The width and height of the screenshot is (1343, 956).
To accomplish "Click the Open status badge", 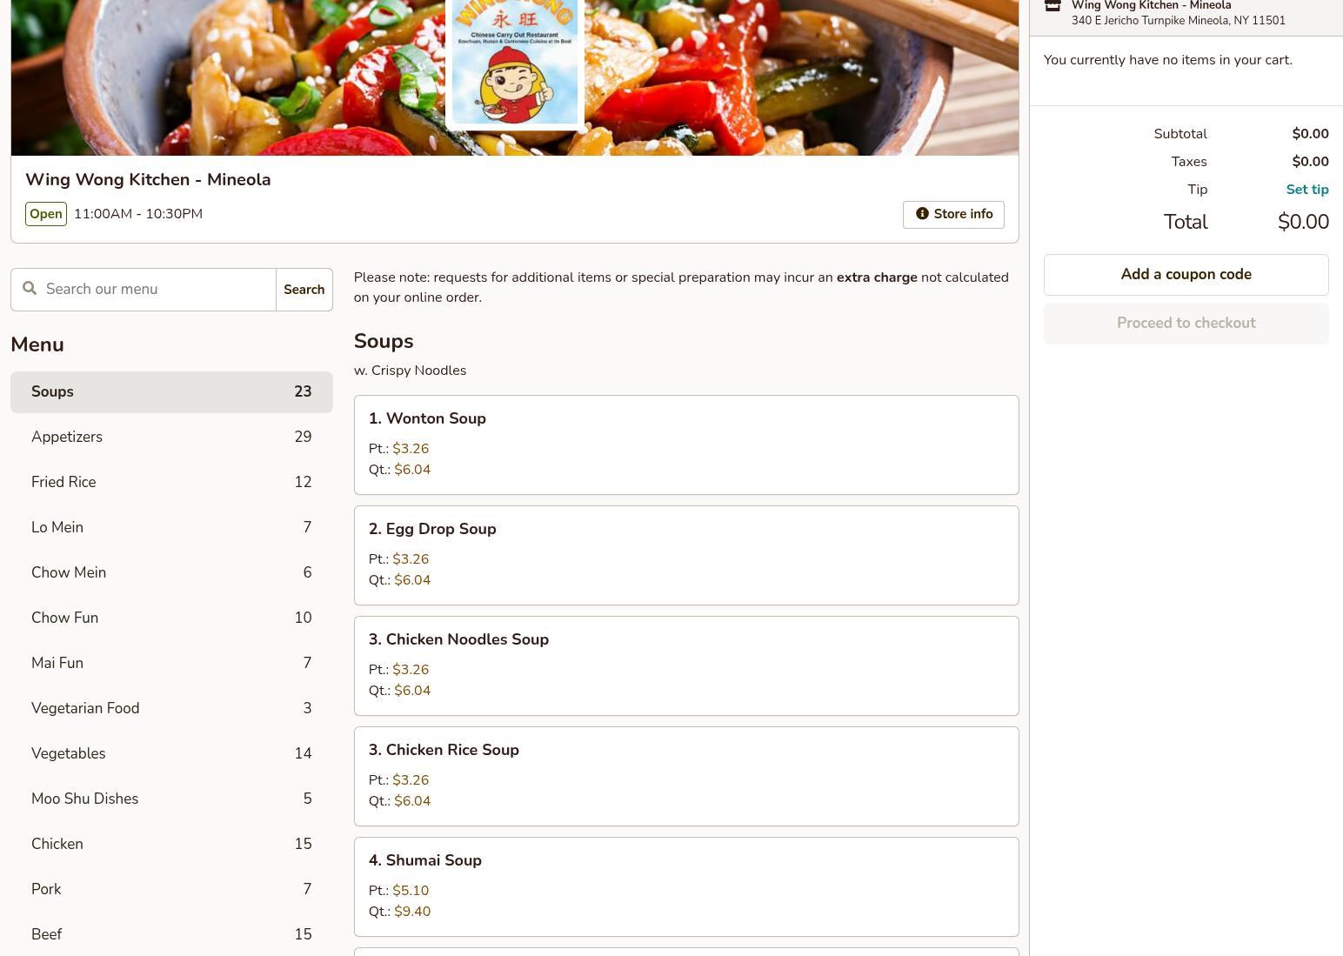I will pos(46,214).
